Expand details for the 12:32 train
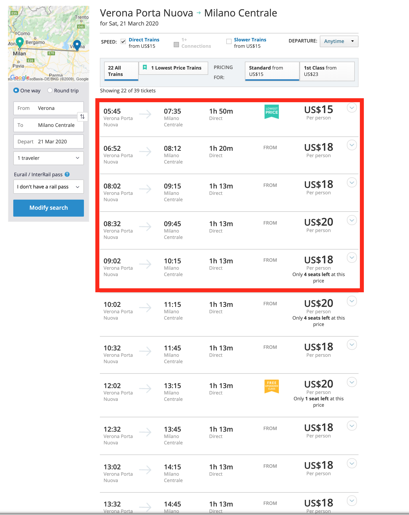 tap(352, 426)
